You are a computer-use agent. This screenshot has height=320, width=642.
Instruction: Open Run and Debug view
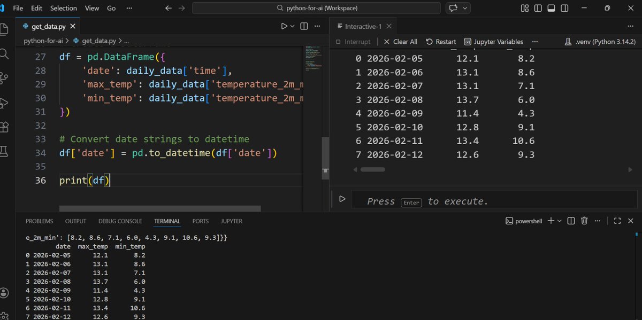click(4, 103)
